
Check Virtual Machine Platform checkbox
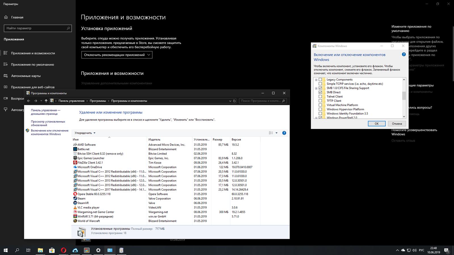pos(320,105)
